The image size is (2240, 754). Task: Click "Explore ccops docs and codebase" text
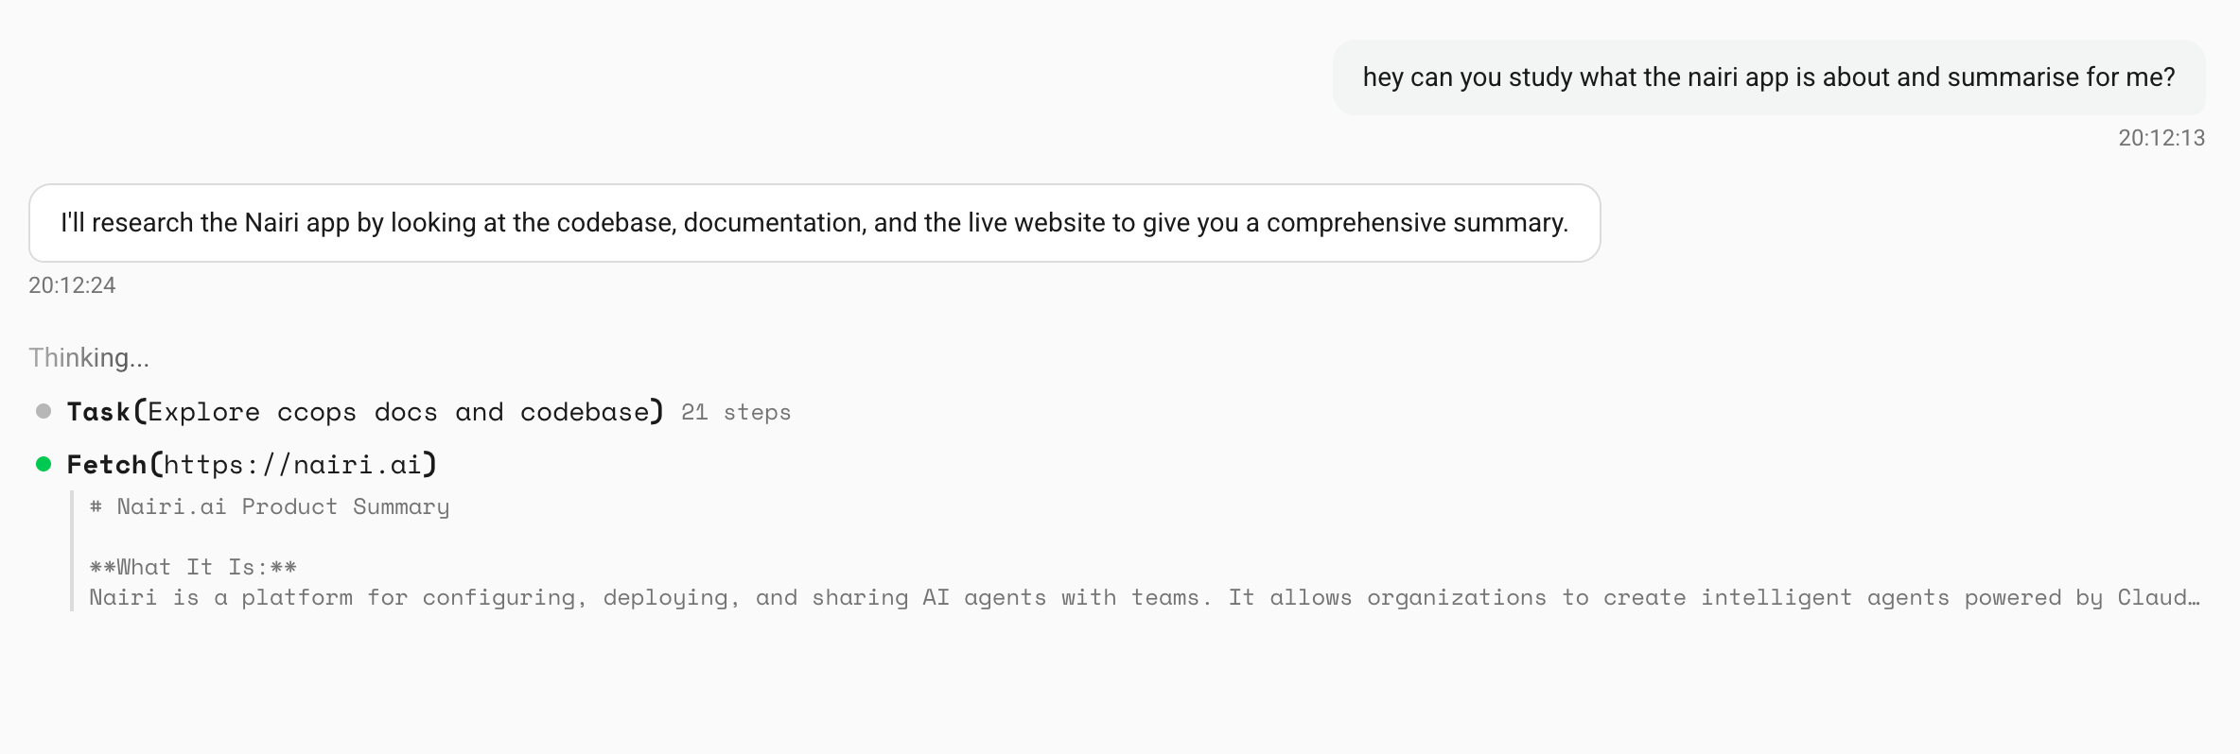pos(398,412)
